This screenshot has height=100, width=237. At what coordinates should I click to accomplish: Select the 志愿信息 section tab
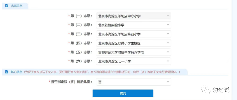tap(15, 6)
